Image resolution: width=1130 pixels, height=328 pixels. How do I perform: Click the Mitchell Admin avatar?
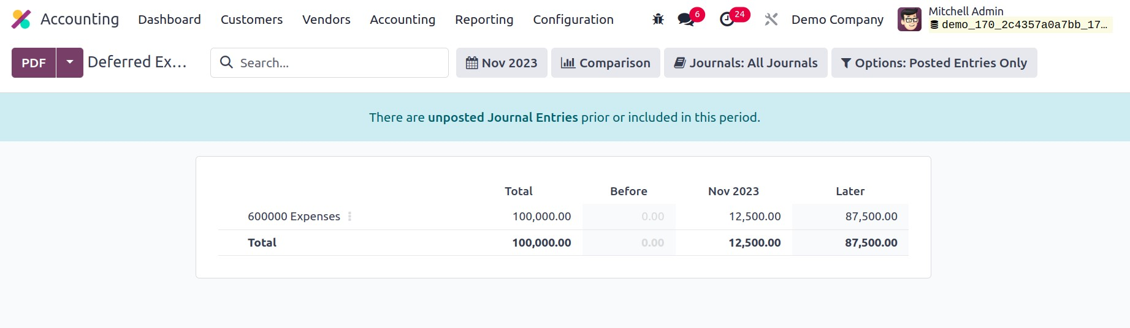pos(909,20)
